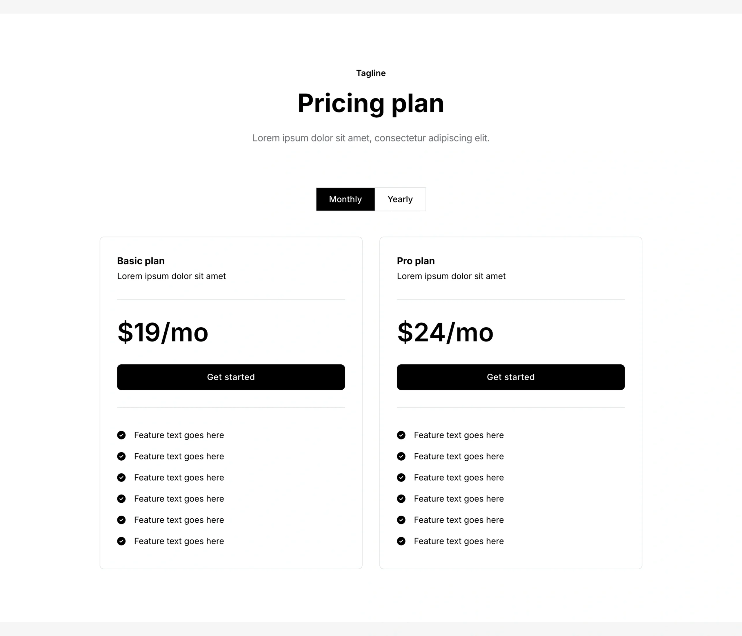Switch billing to the Monthly tab

click(x=345, y=199)
